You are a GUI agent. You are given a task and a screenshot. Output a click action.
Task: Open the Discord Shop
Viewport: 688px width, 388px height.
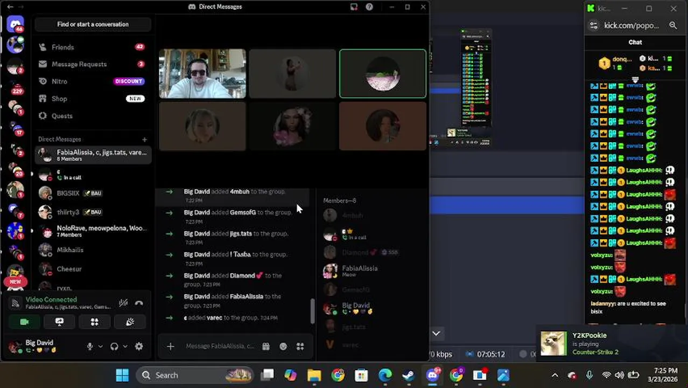tap(93, 99)
